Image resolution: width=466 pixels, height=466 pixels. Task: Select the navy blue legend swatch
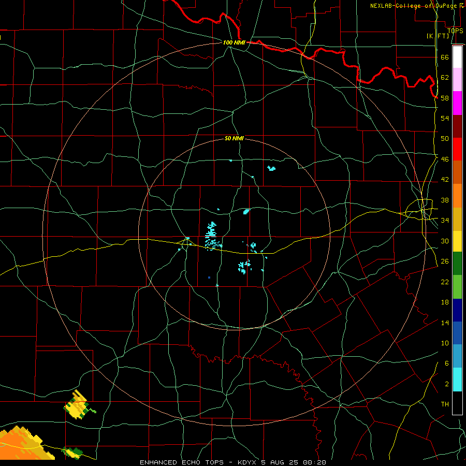[x=457, y=310]
